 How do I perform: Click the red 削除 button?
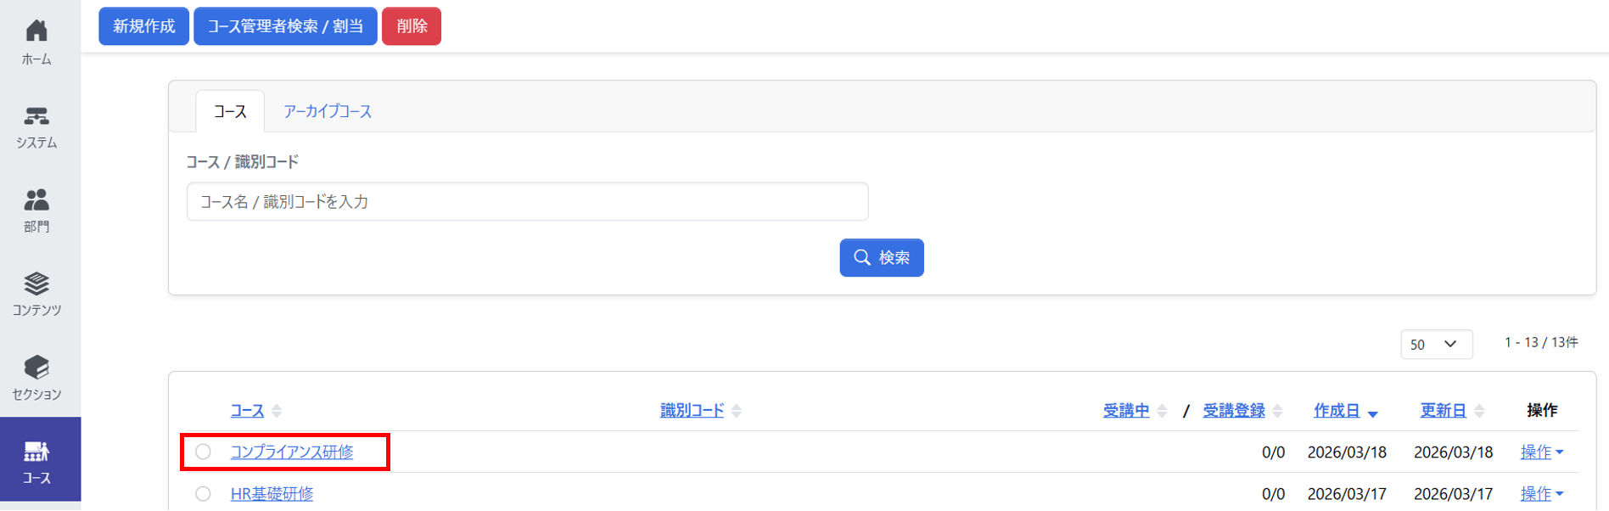(x=412, y=26)
